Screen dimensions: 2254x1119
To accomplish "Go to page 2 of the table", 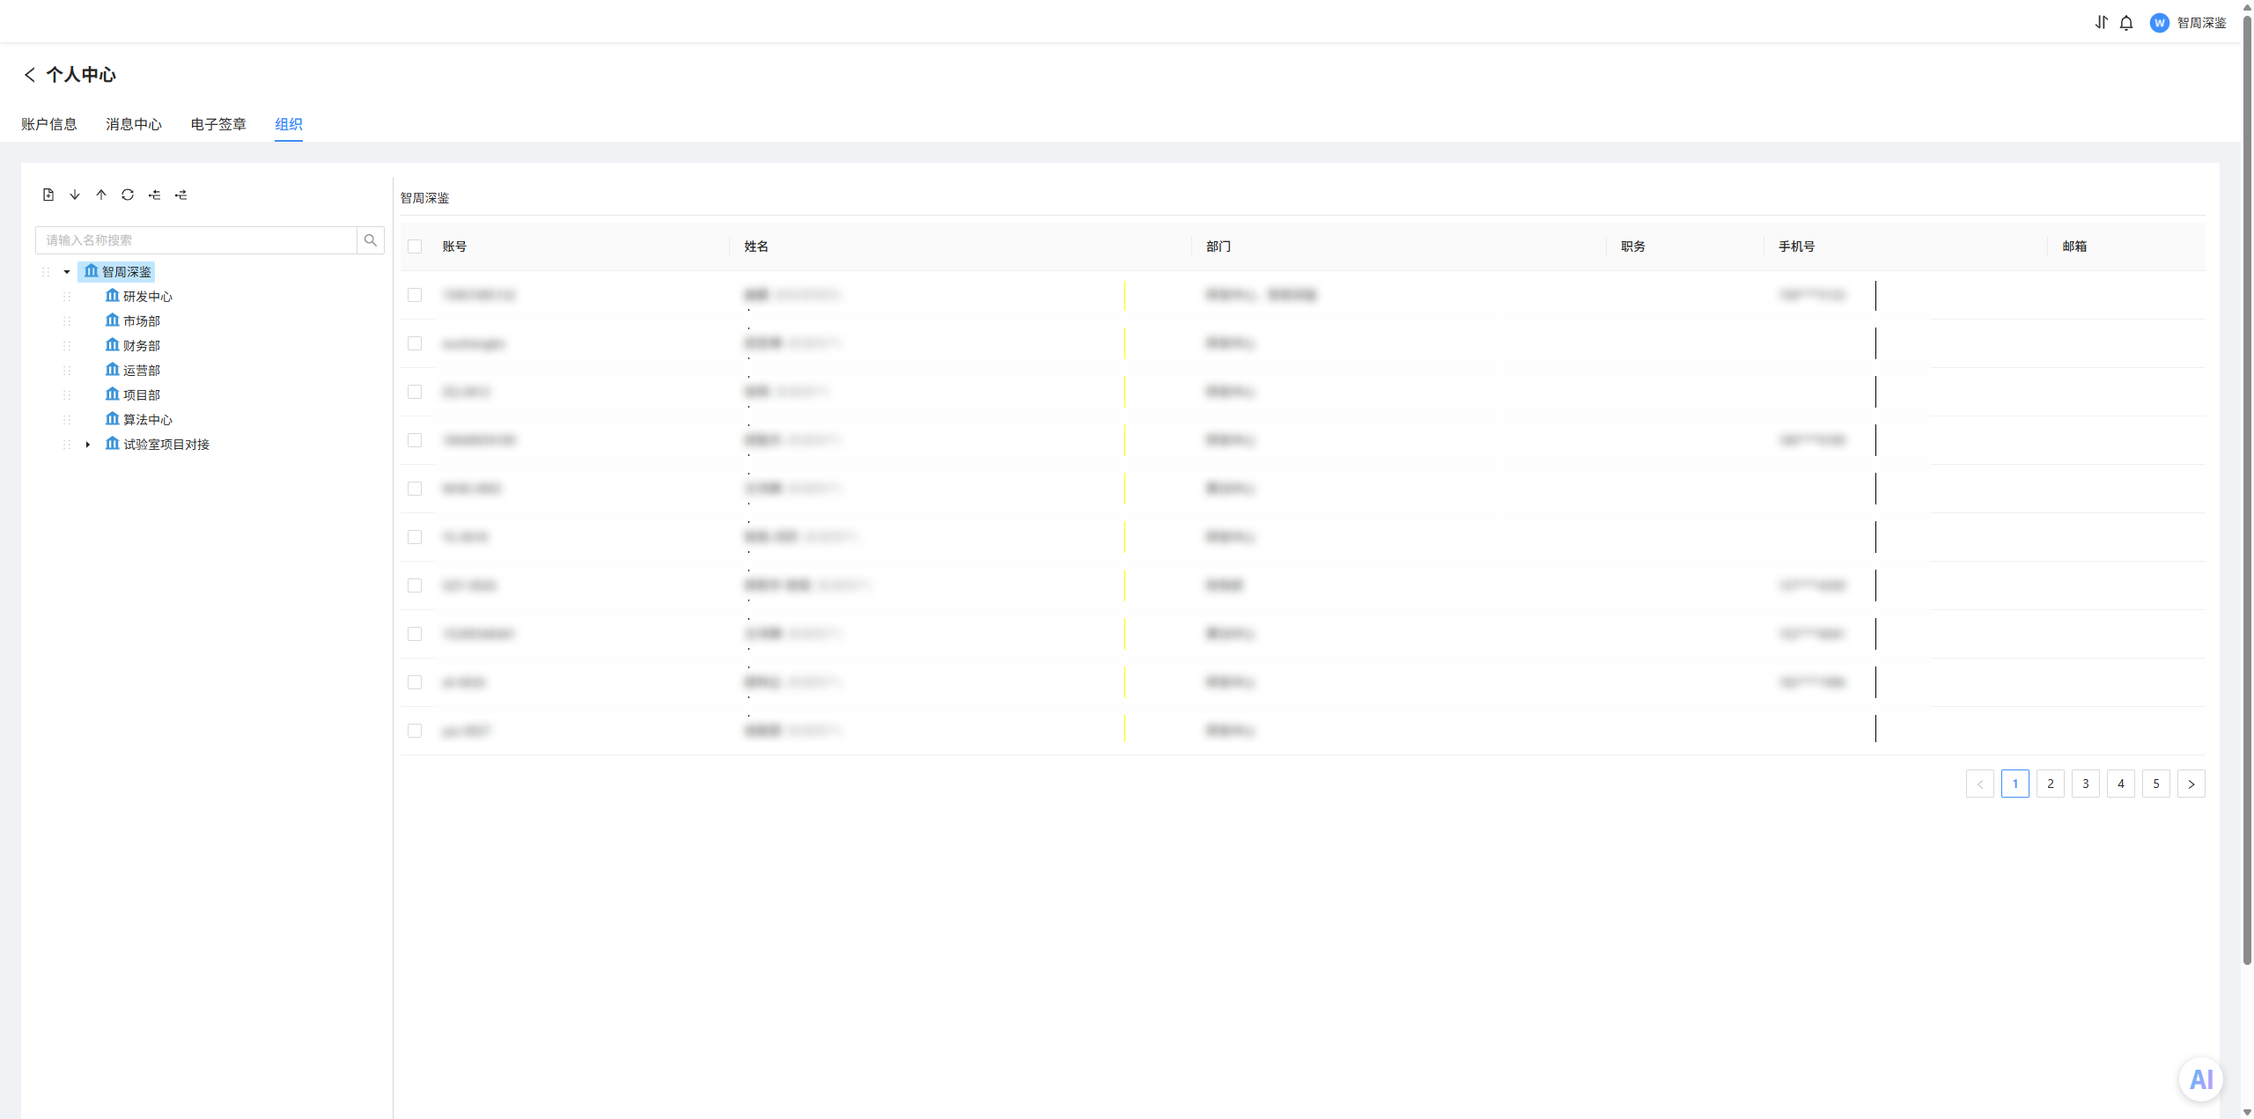I will pos(2051,784).
